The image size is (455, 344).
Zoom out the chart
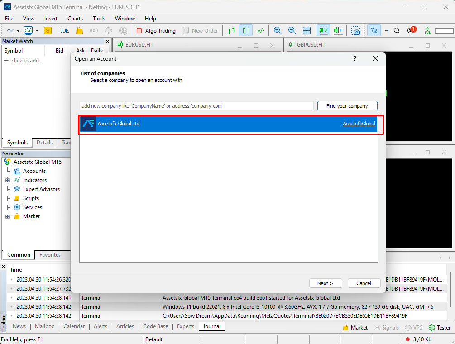click(292, 30)
